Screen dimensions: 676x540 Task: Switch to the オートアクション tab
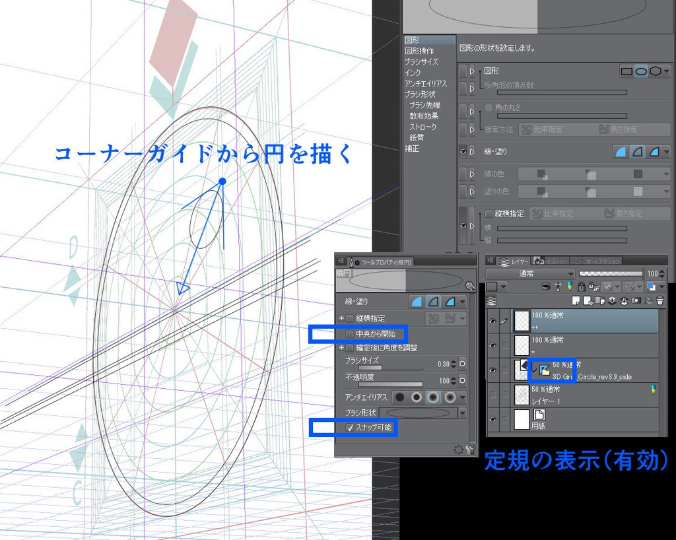pos(601,261)
